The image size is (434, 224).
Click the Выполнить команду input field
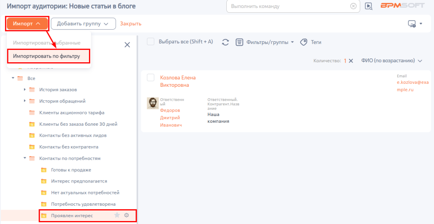point(289,6)
